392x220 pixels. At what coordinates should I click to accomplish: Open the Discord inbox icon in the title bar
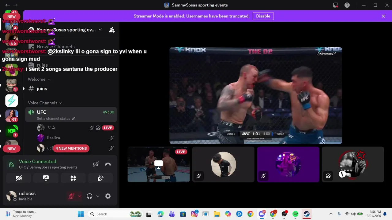tap(336, 5)
